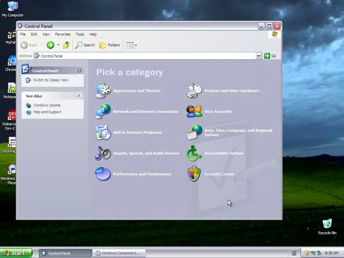The image size is (344, 258).
Task: Click the Add or Remove Programs text link
Action: click(x=137, y=132)
